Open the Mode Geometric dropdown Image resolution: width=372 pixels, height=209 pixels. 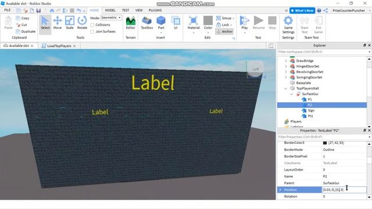point(111,18)
